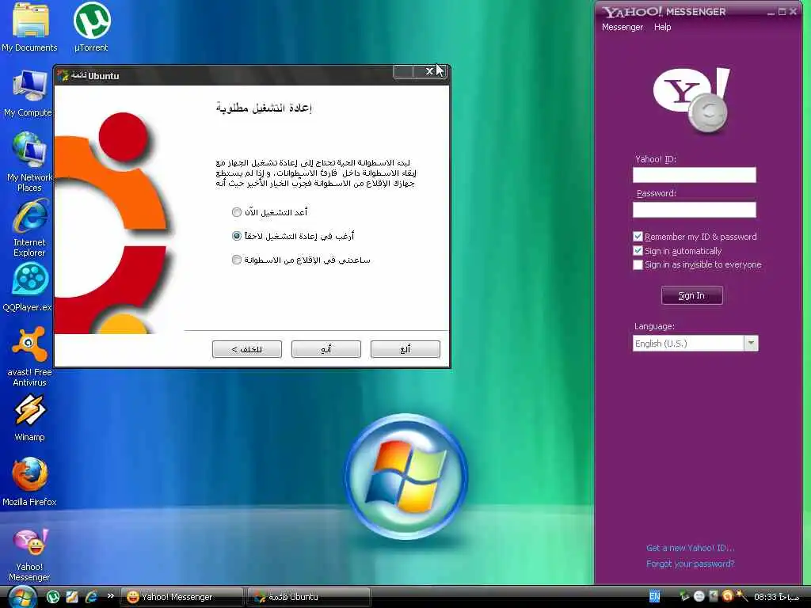This screenshot has width=811, height=608.
Task: Open the Windows Start orb
Action: coord(23,597)
